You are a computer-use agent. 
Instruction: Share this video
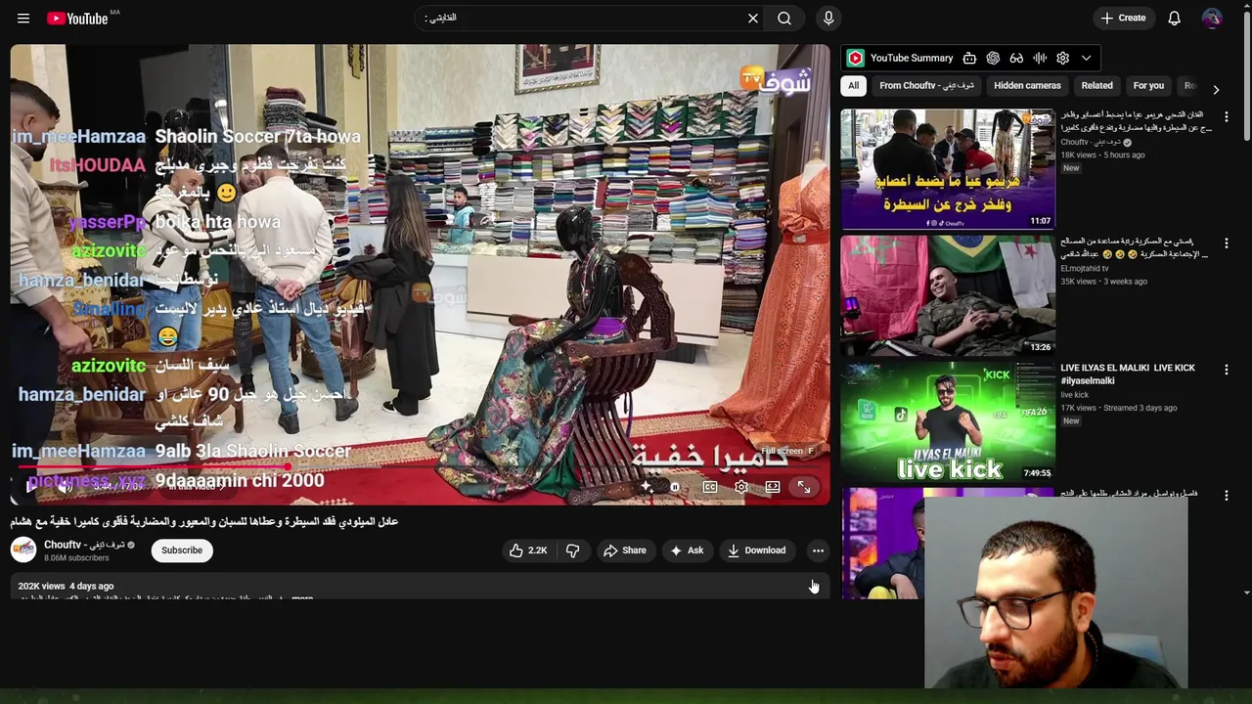coord(624,550)
